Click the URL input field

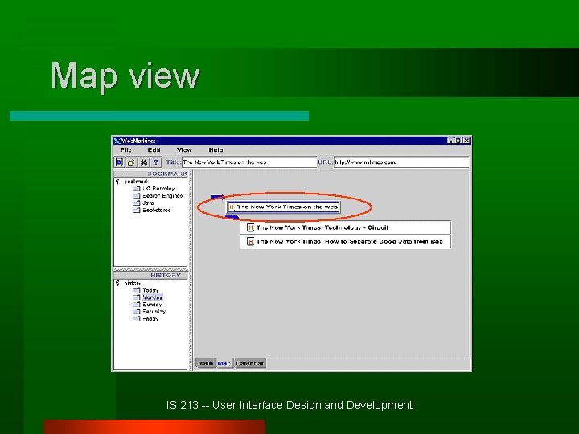[x=401, y=162]
